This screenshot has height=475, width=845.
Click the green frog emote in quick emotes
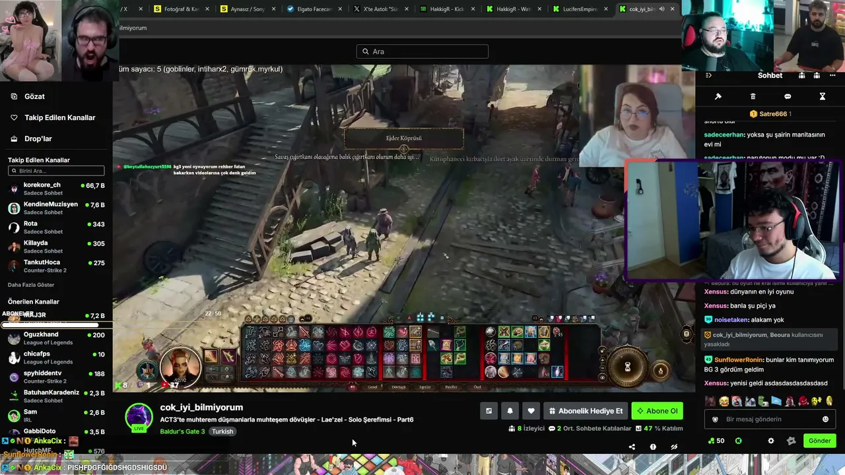763,401
